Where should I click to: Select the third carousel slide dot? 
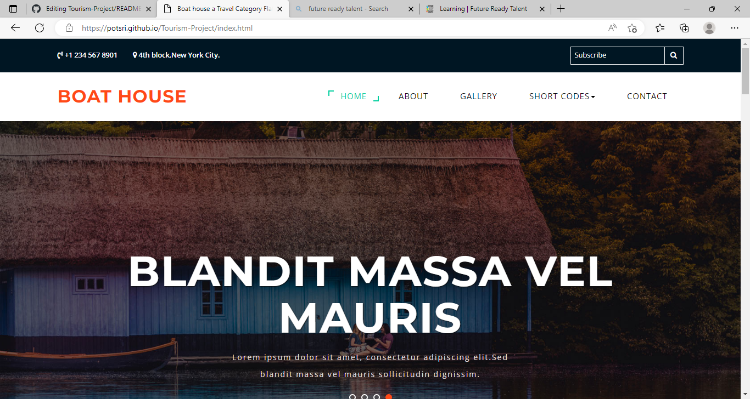click(x=377, y=397)
